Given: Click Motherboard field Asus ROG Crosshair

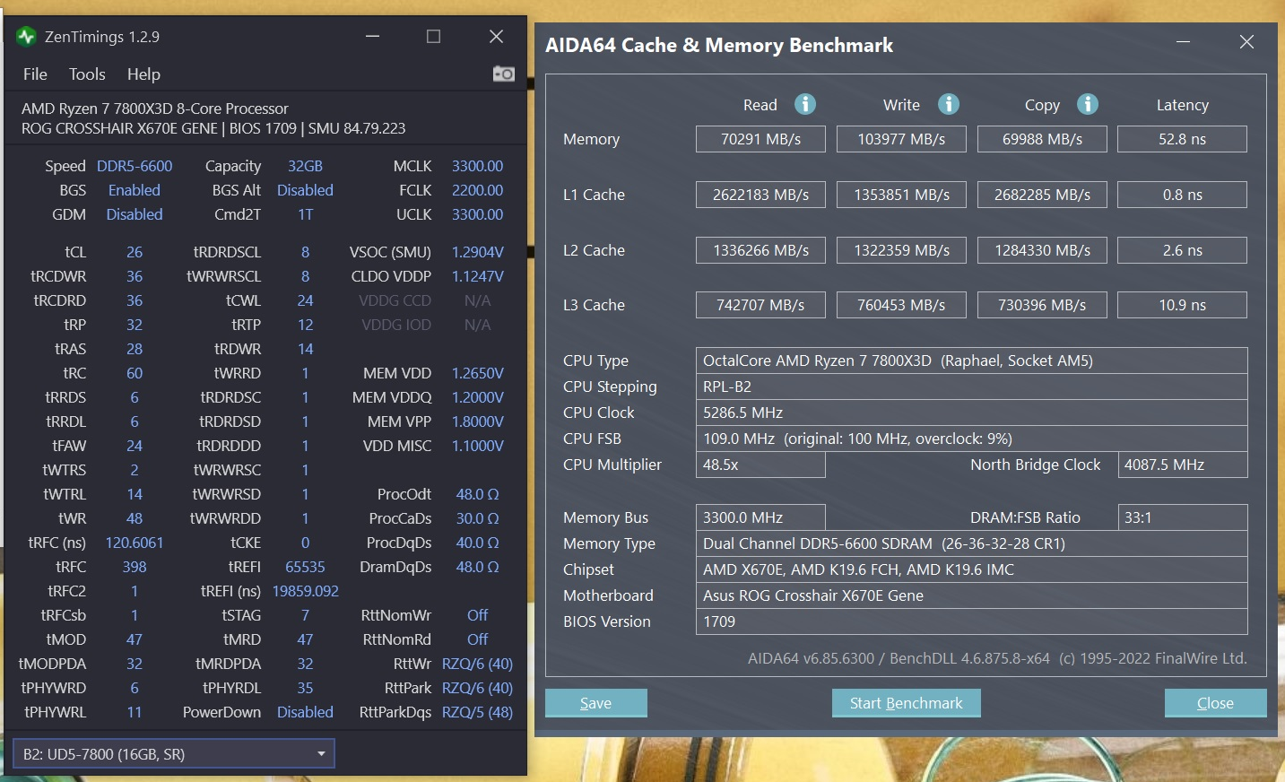Looking at the screenshot, I should (972, 595).
